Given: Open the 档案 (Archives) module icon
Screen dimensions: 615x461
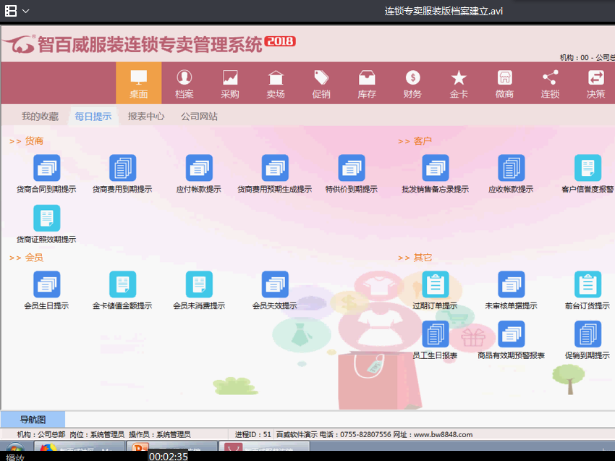Looking at the screenshot, I should pyautogui.click(x=184, y=82).
